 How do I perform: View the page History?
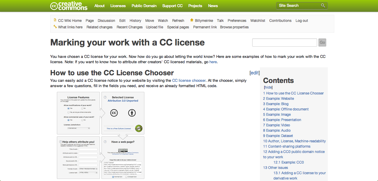pos(135,21)
